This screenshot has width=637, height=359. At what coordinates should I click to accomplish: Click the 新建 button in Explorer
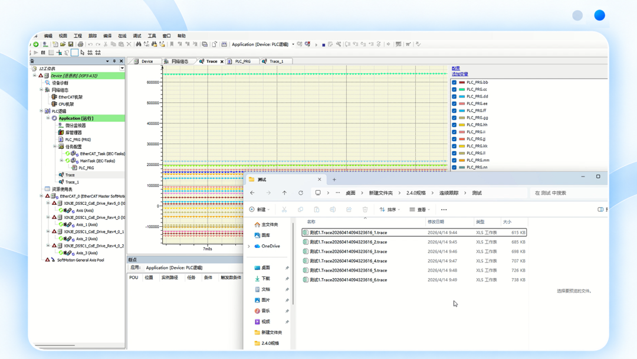tap(260, 210)
